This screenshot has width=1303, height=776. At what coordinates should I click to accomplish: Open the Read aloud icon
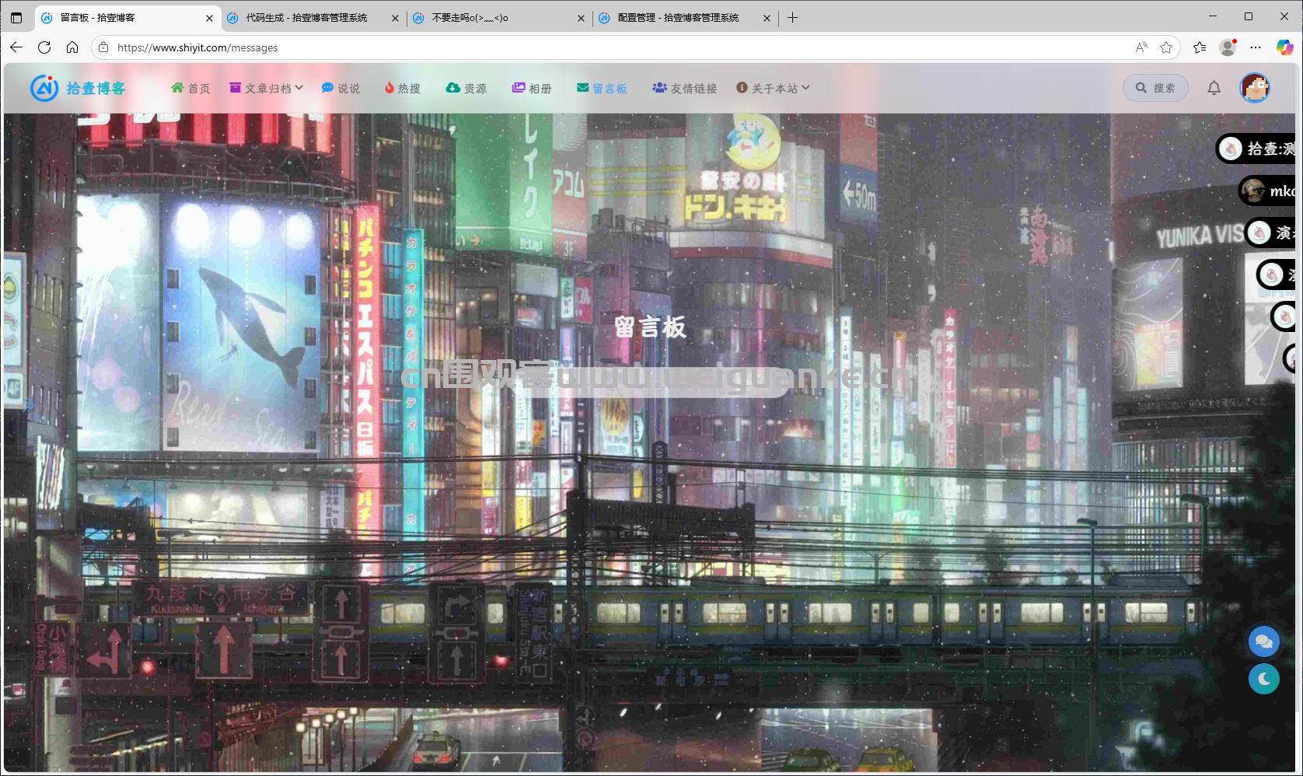pyautogui.click(x=1141, y=47)
